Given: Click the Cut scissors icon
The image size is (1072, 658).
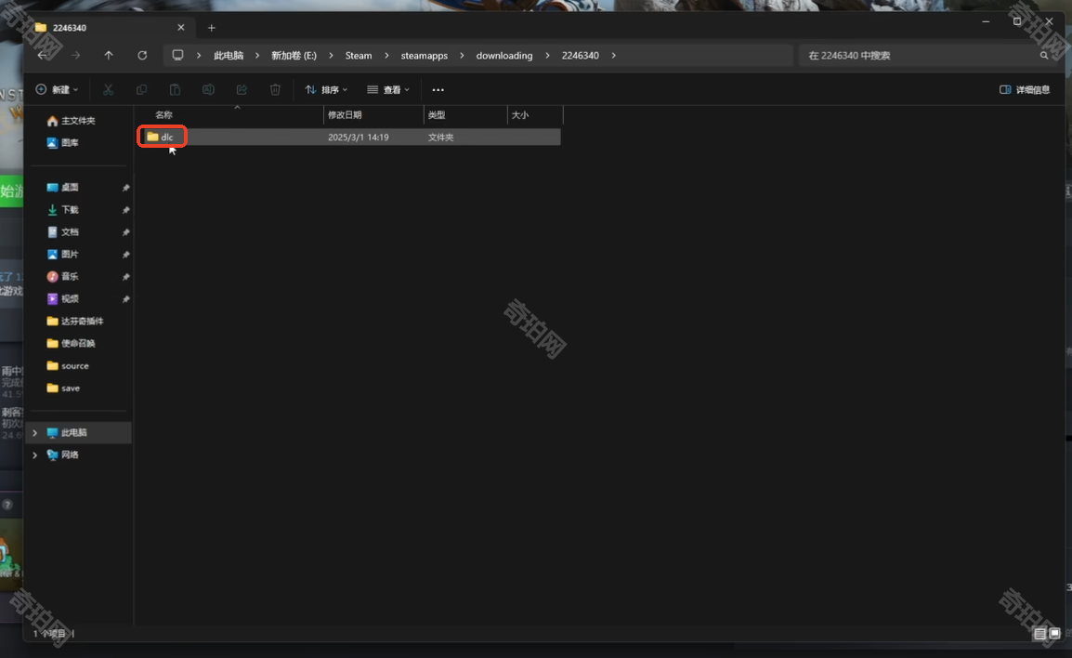Looking at the screenshot, I should pos(108,90).
